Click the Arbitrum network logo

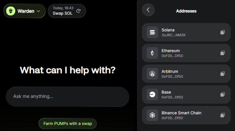tap(152, 74)
